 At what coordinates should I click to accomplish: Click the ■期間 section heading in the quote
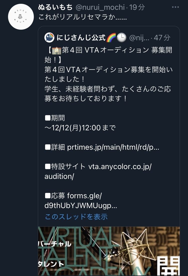pos(55,118)
